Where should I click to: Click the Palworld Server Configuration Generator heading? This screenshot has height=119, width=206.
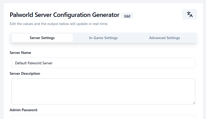64,15
